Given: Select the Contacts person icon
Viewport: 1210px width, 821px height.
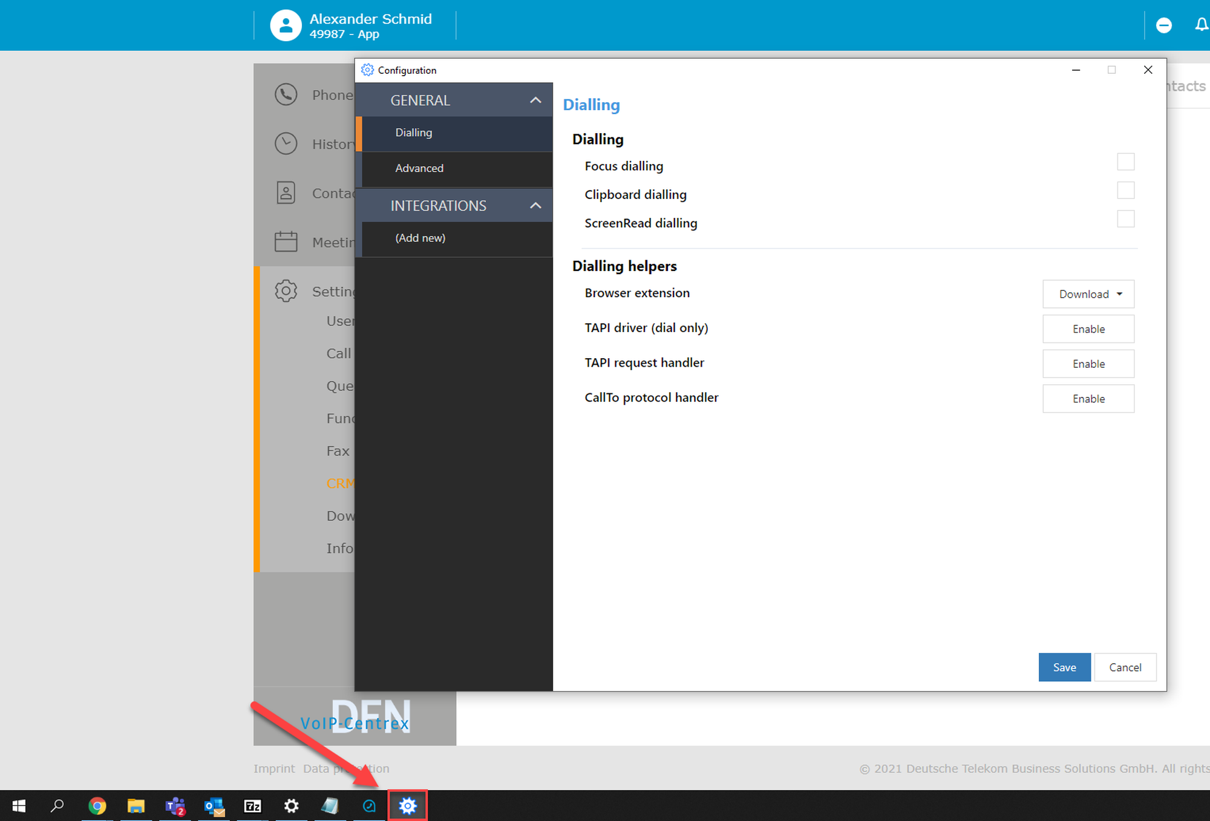Looking at the screenshot, I should 286,193.
